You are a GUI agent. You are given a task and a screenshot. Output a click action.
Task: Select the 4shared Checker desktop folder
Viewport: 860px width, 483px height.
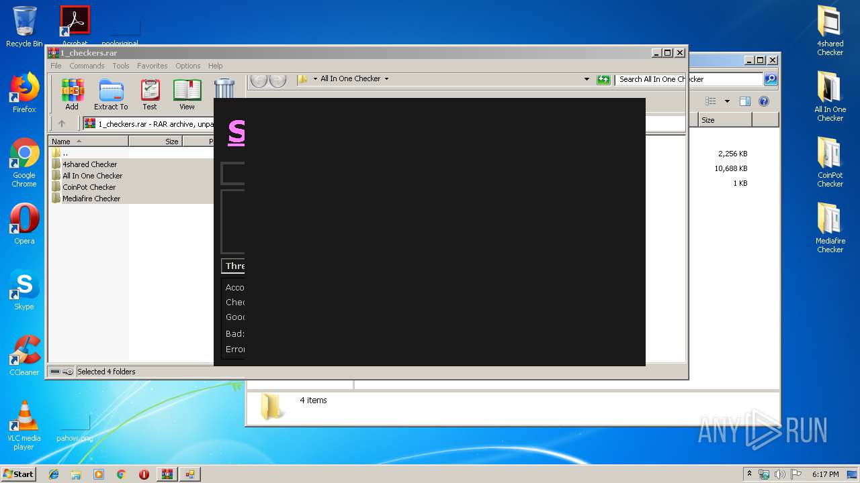click(830, 30)
